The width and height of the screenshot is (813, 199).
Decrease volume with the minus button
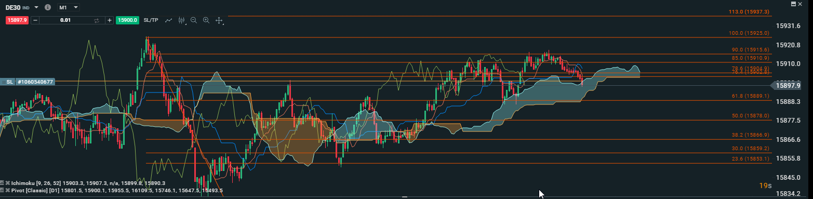(35, 20)
